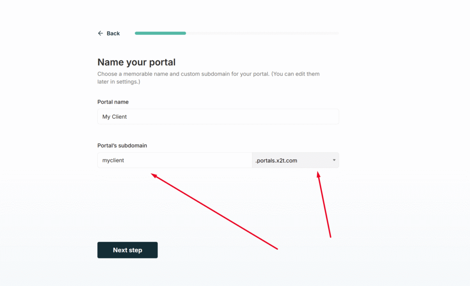Open the .portals.x2t.com domain dropdown
This screenshot has height=286, width=470.
click(296, 160)
